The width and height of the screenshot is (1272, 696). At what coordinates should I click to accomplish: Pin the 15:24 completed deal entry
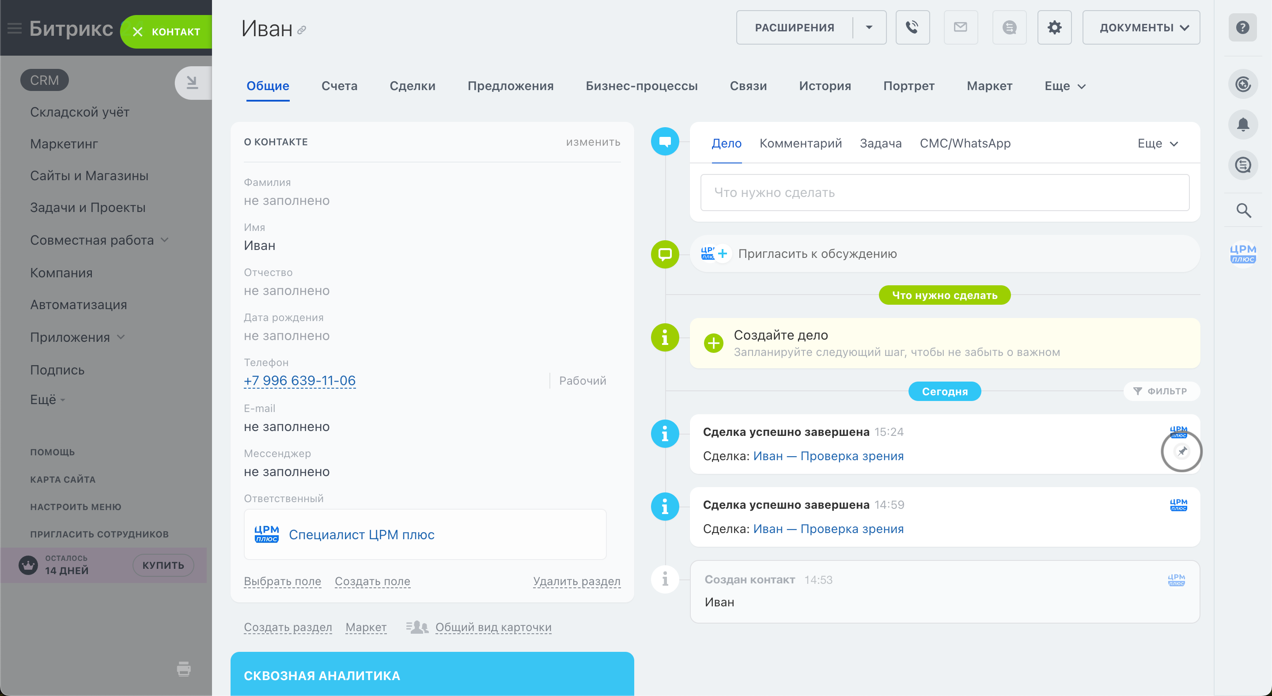[x=1181, y=451]
